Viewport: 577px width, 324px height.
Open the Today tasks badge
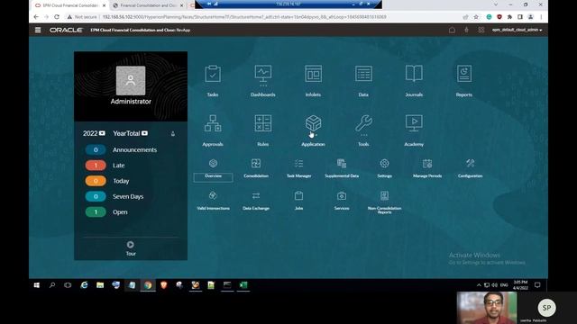tap(96, 181)
